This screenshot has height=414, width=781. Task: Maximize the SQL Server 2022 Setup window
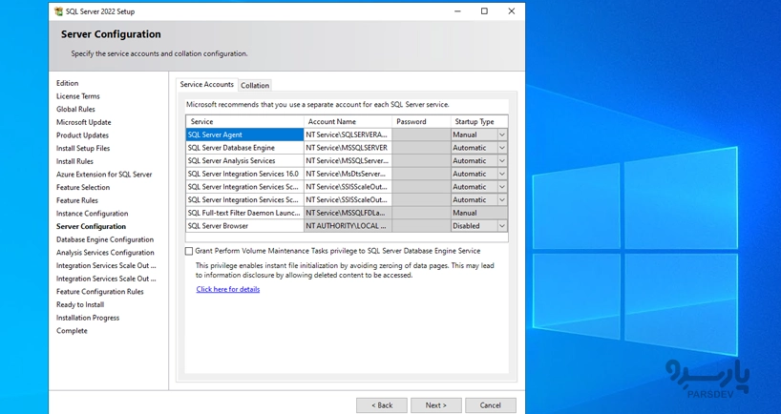484,11
